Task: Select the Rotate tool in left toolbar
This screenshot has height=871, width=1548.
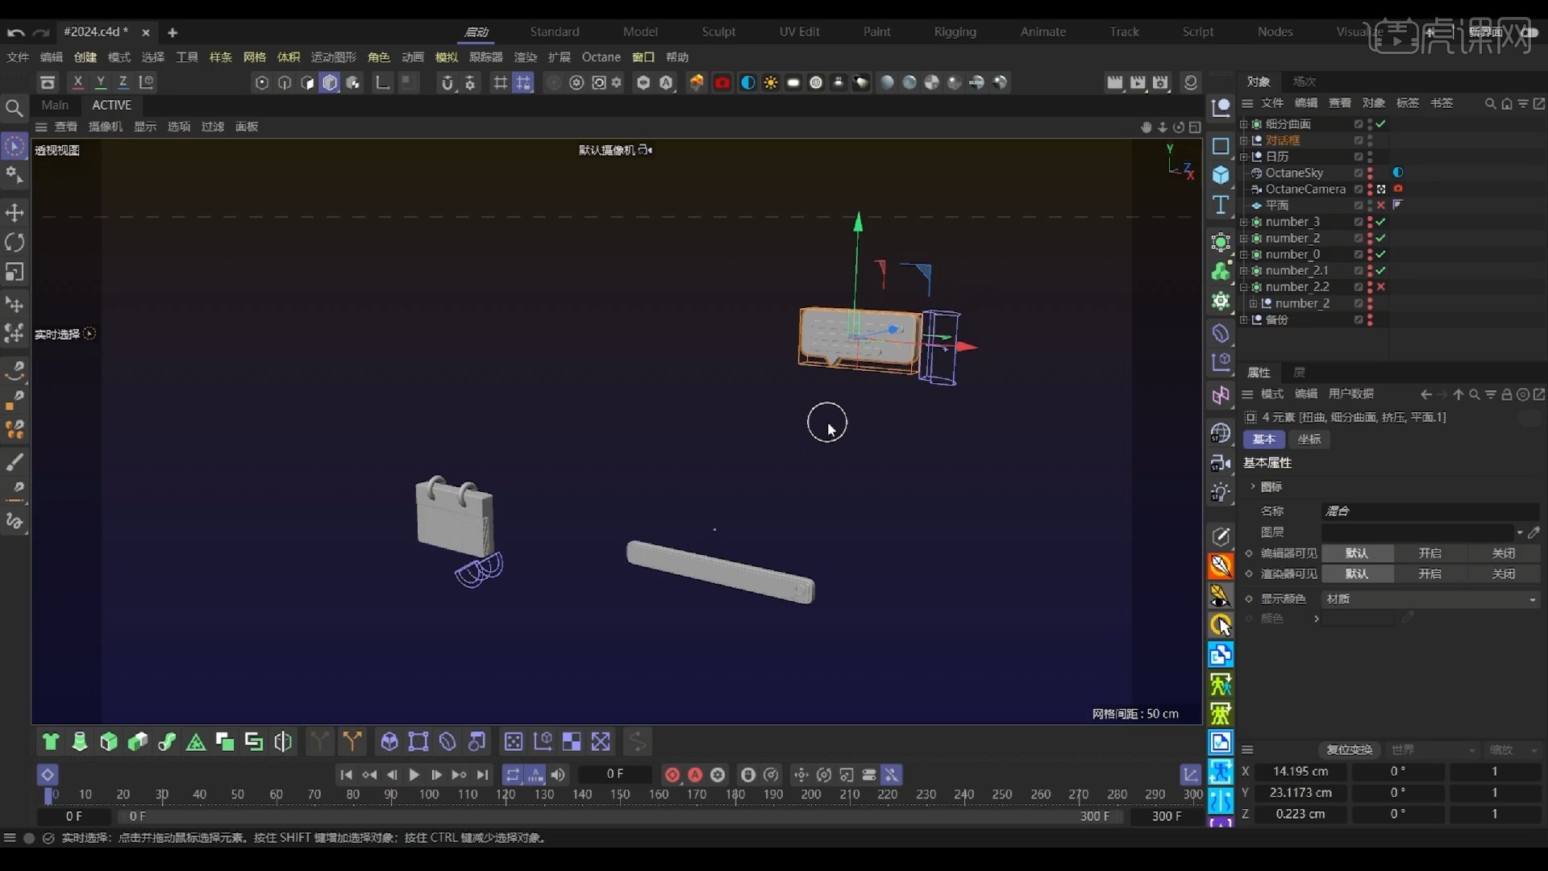Action: tap(15, 242)
